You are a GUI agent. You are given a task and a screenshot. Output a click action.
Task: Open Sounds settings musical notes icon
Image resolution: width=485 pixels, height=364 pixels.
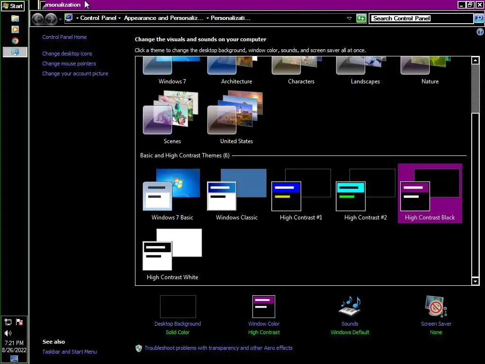pos(350,307)
